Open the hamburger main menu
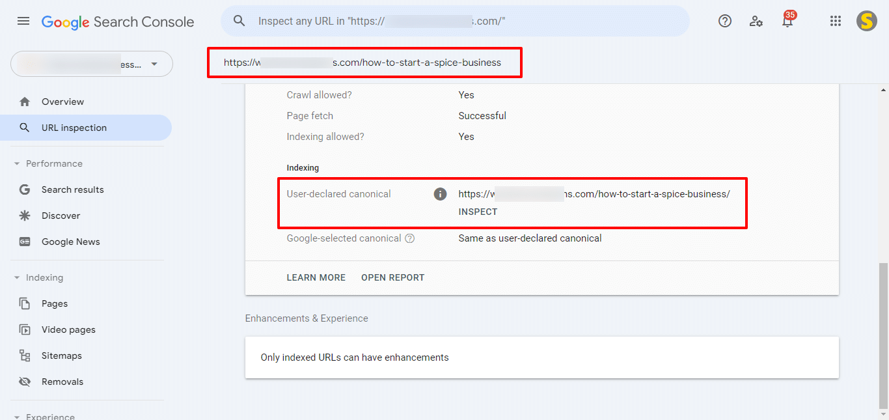Viewport: 889px width, 420px height. pyautogui.click(x=23, y=21)
